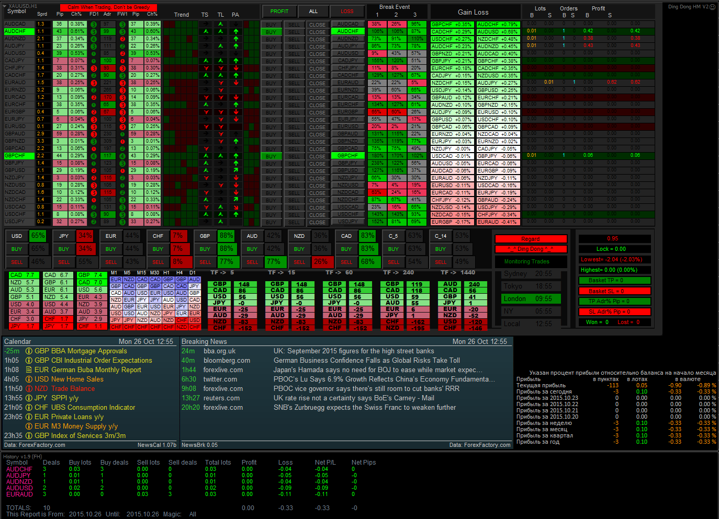This screenshot has height=519, width=719.
Task: Open the reuters.com UK rate rise headline
Action: (354, 398)
